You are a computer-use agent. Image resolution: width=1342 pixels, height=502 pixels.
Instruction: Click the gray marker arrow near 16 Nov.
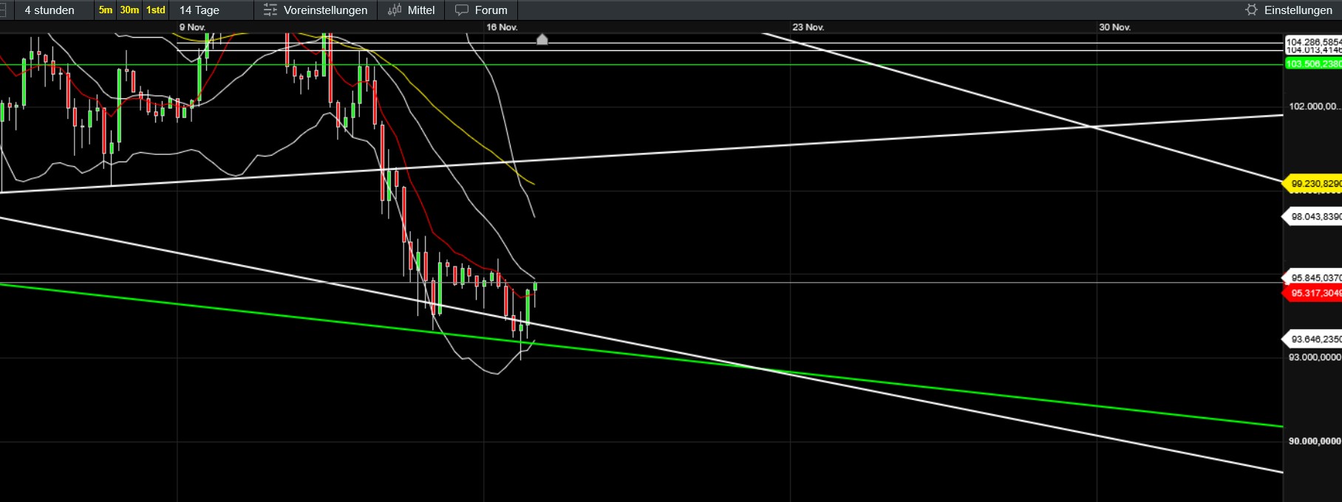(542, 39)
